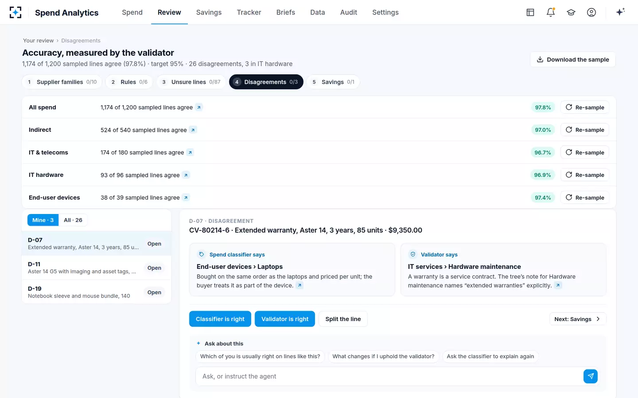Open the IT & telecoms sampled lines arrow
This screenshot has width=638, height=398.
190,153
